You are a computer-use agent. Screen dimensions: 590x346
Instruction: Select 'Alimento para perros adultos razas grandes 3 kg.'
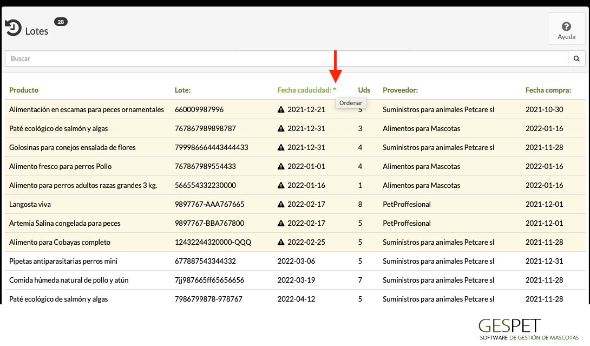point(83,185)
